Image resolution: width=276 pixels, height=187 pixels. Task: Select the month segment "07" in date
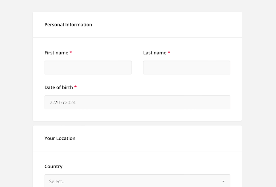click(60, 102)
